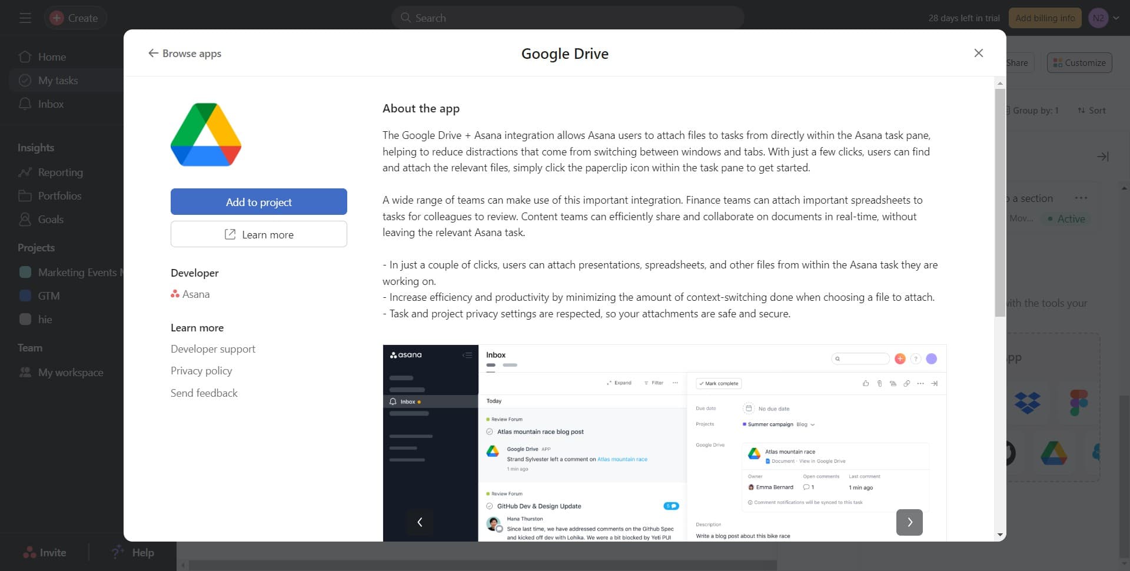
Task: Select the Invite people icon
Action: [x=29, y=552]
